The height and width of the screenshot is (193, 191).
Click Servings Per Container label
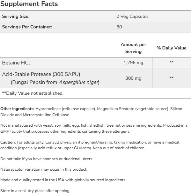(x=27, y=27)
